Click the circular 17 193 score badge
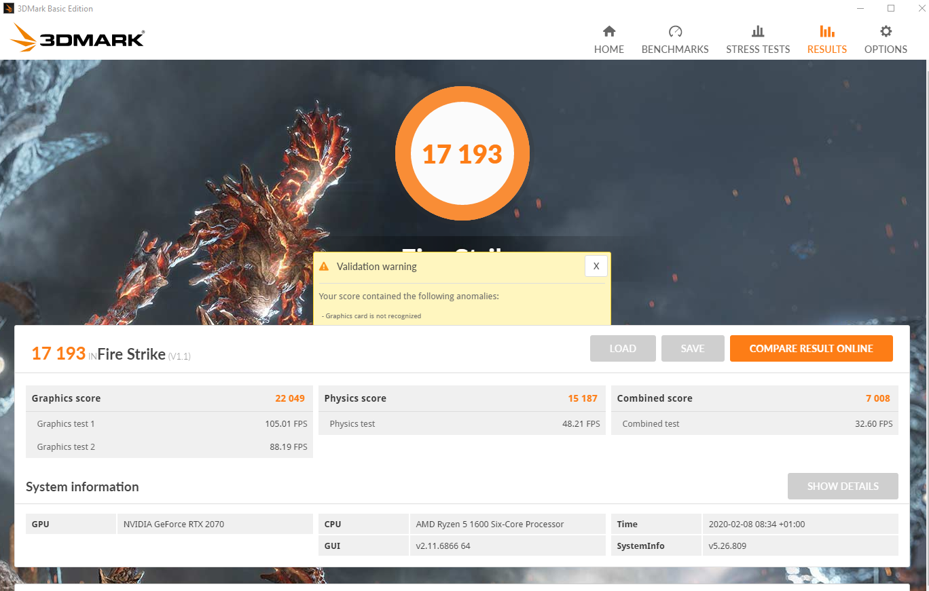This screenshot has width=929, height=591. click(x=462, y=153)
